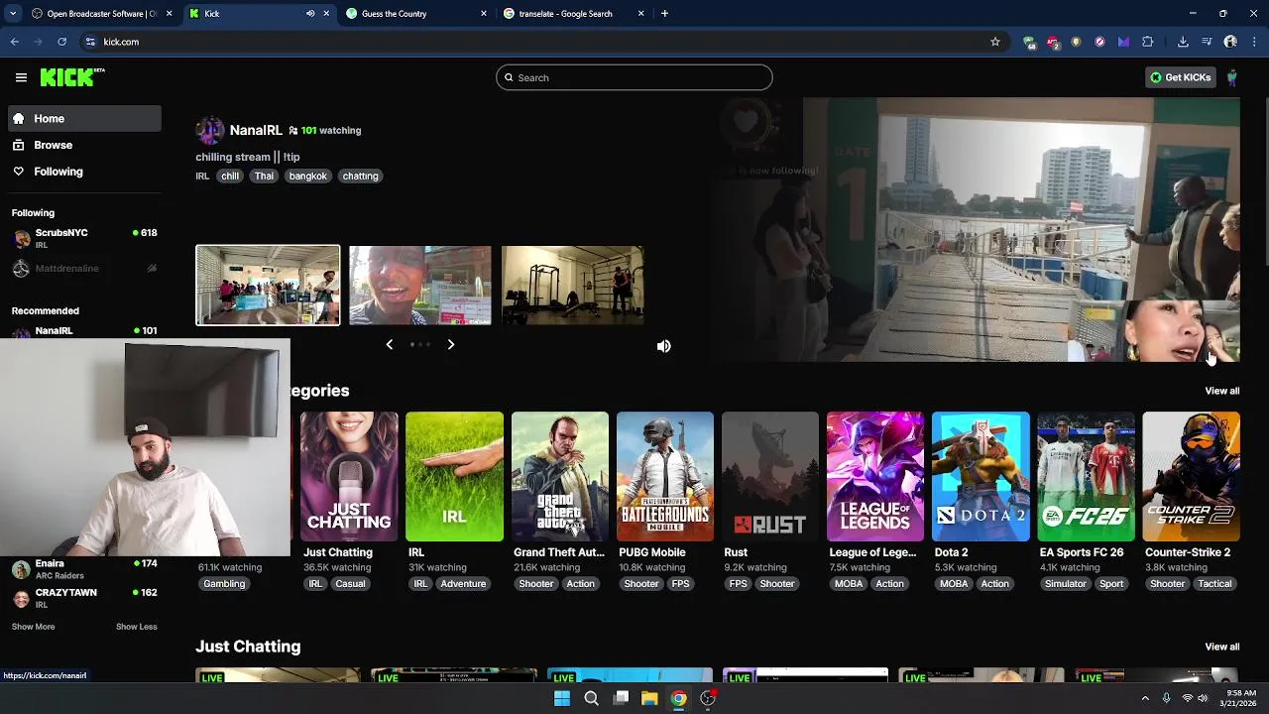Reload the Kick page
This screenshot has height=714, width=1269.
(61, 42)
